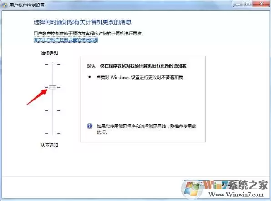
Task: Click the 从不通知 label
Action: click(49, 145)
